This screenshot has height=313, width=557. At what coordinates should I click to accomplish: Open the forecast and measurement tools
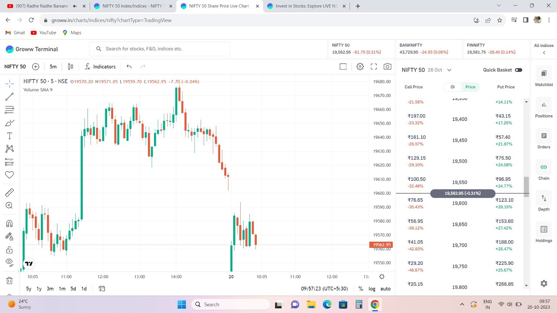point(10,162)
